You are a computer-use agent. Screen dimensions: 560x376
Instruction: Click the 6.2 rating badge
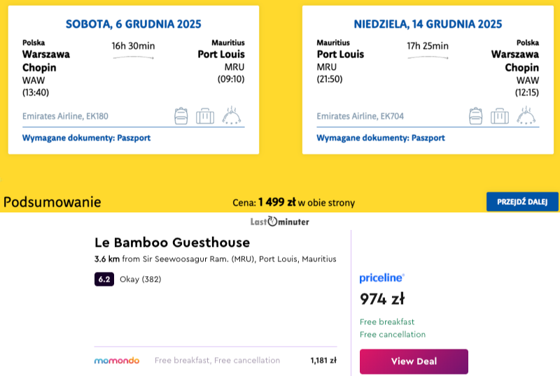click(x=104, y=280)
